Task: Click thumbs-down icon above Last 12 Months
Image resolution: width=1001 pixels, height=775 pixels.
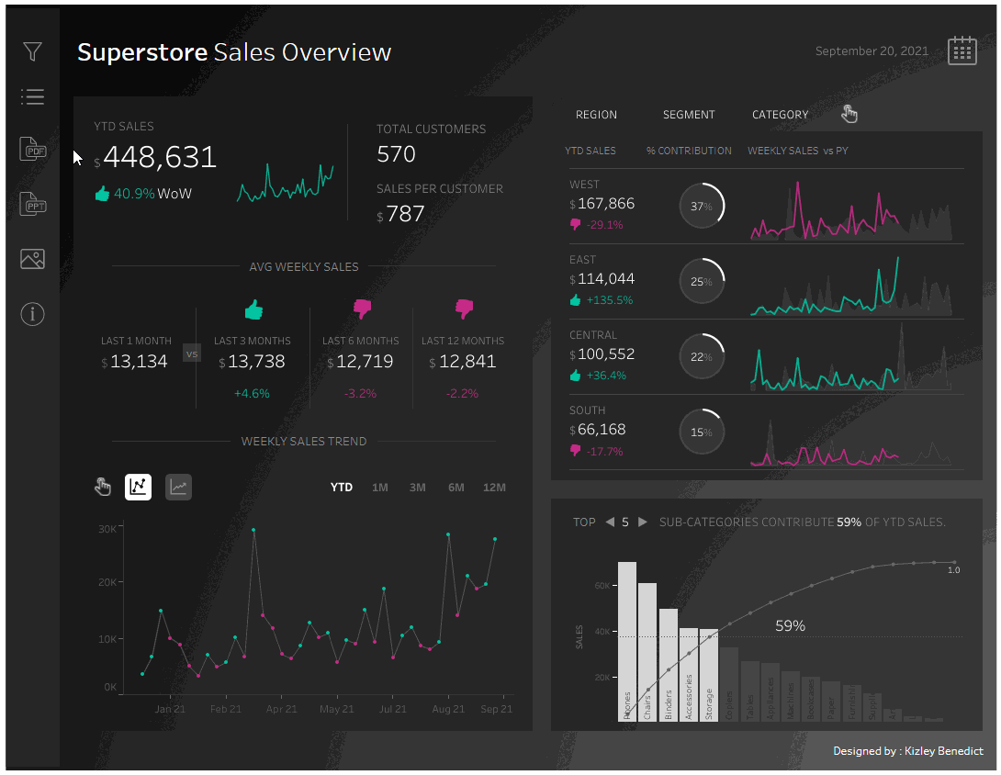Action: (464, 309)
